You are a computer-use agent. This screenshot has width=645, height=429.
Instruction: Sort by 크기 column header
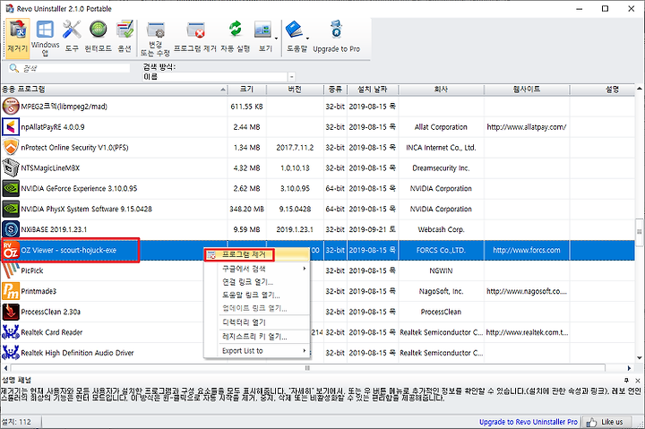247,90
